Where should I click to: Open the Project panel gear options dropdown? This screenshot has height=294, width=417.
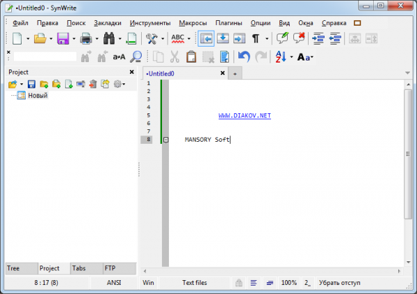pos(120,84)
